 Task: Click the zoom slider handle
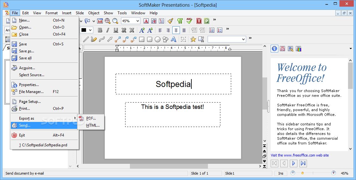303,173
